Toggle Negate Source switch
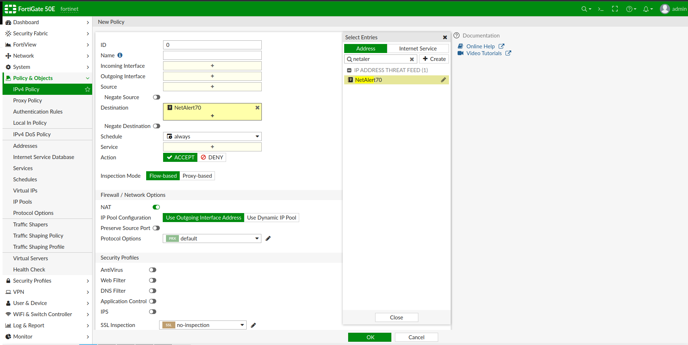Image resolution: width=688 pixels, height=345 pixels. tap(157, 97)
